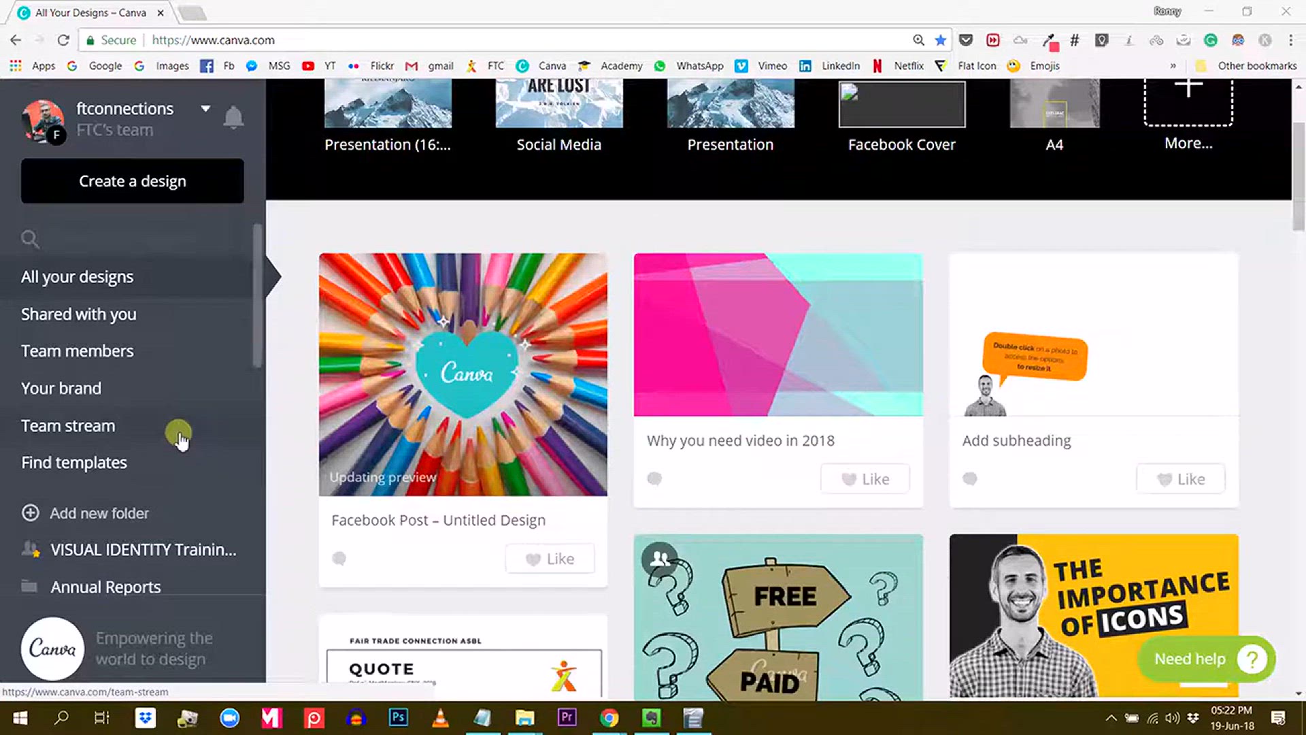Like the Facebook Post Untitled Design

tap(550, 559)
